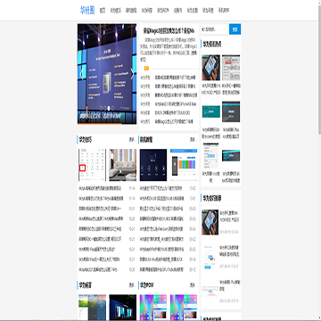Open the 华为ROM navigation item

(x=163, y=10)
